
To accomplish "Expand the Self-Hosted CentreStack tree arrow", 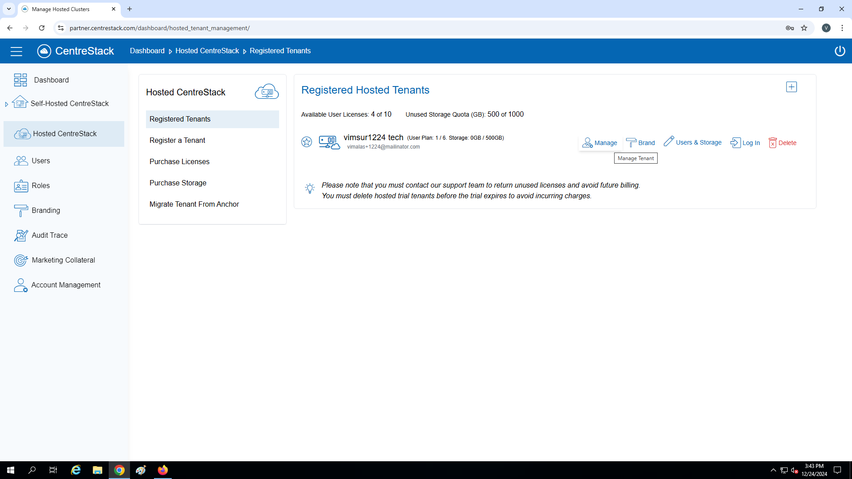I will pos(6,104).
